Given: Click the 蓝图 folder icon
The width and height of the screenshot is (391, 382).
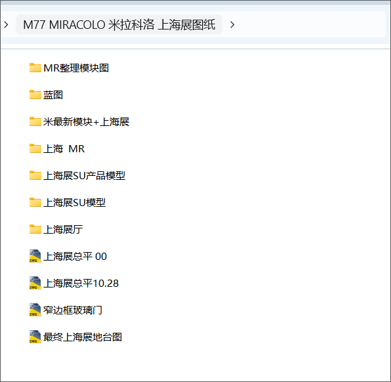Looking at the screenshot, I should pyautogui.click(x=35, y=95).
